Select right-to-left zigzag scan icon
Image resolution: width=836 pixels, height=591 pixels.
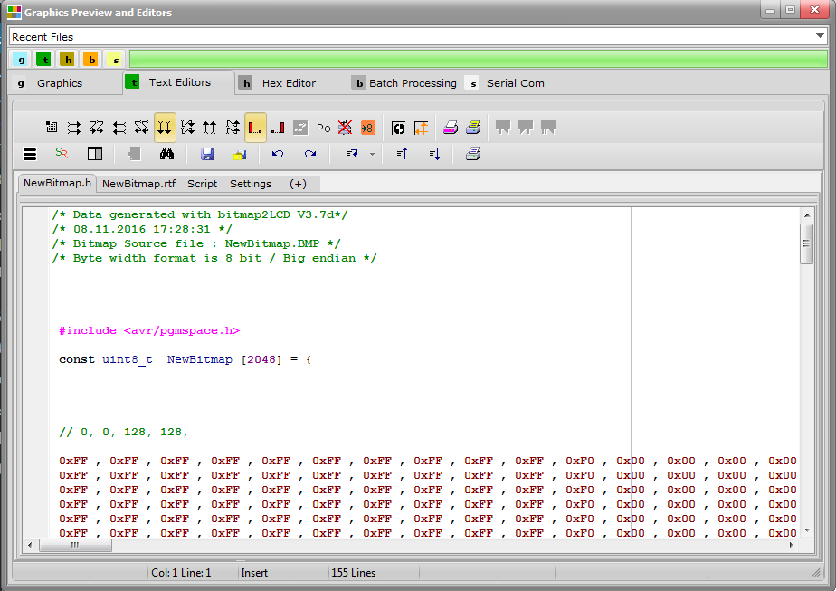pos(142,128)
